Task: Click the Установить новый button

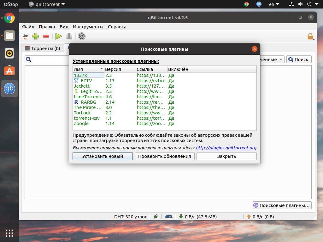Action: click(x=103, y=156)
